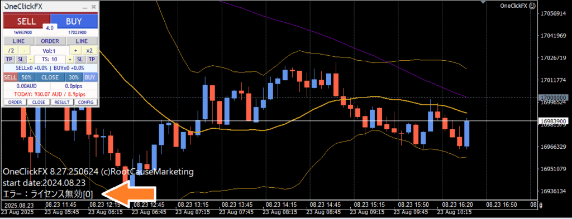Click the Vol:1 volume field
The width and height of the screenshot is (572, 219).
click(x=50, y=50)
